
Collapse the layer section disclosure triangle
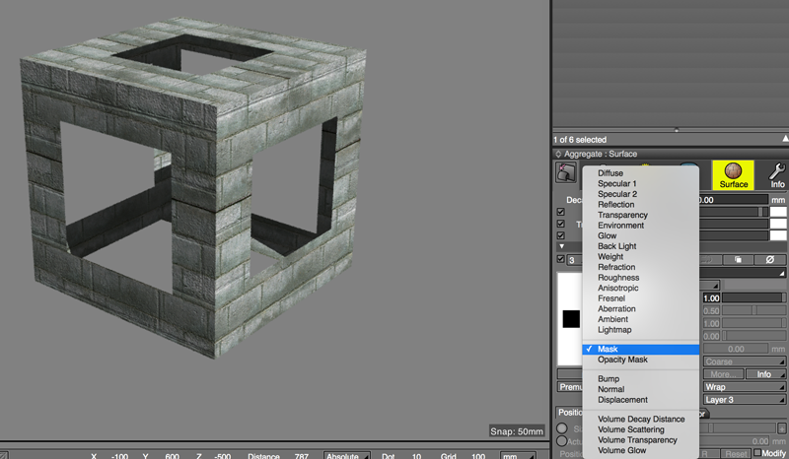(x=561, y=246)
